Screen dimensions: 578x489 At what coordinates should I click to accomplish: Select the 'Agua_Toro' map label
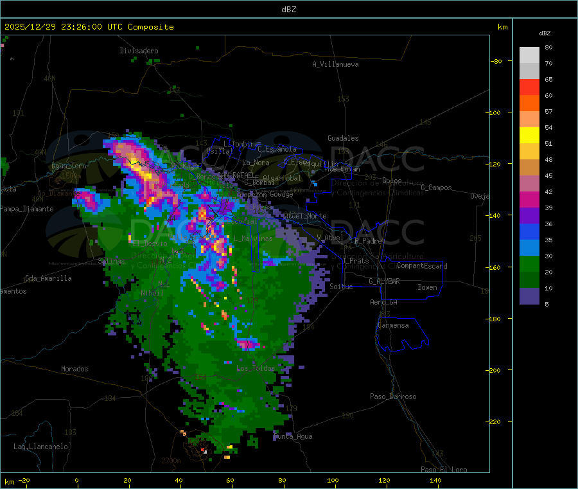click(x=69, y=166)
